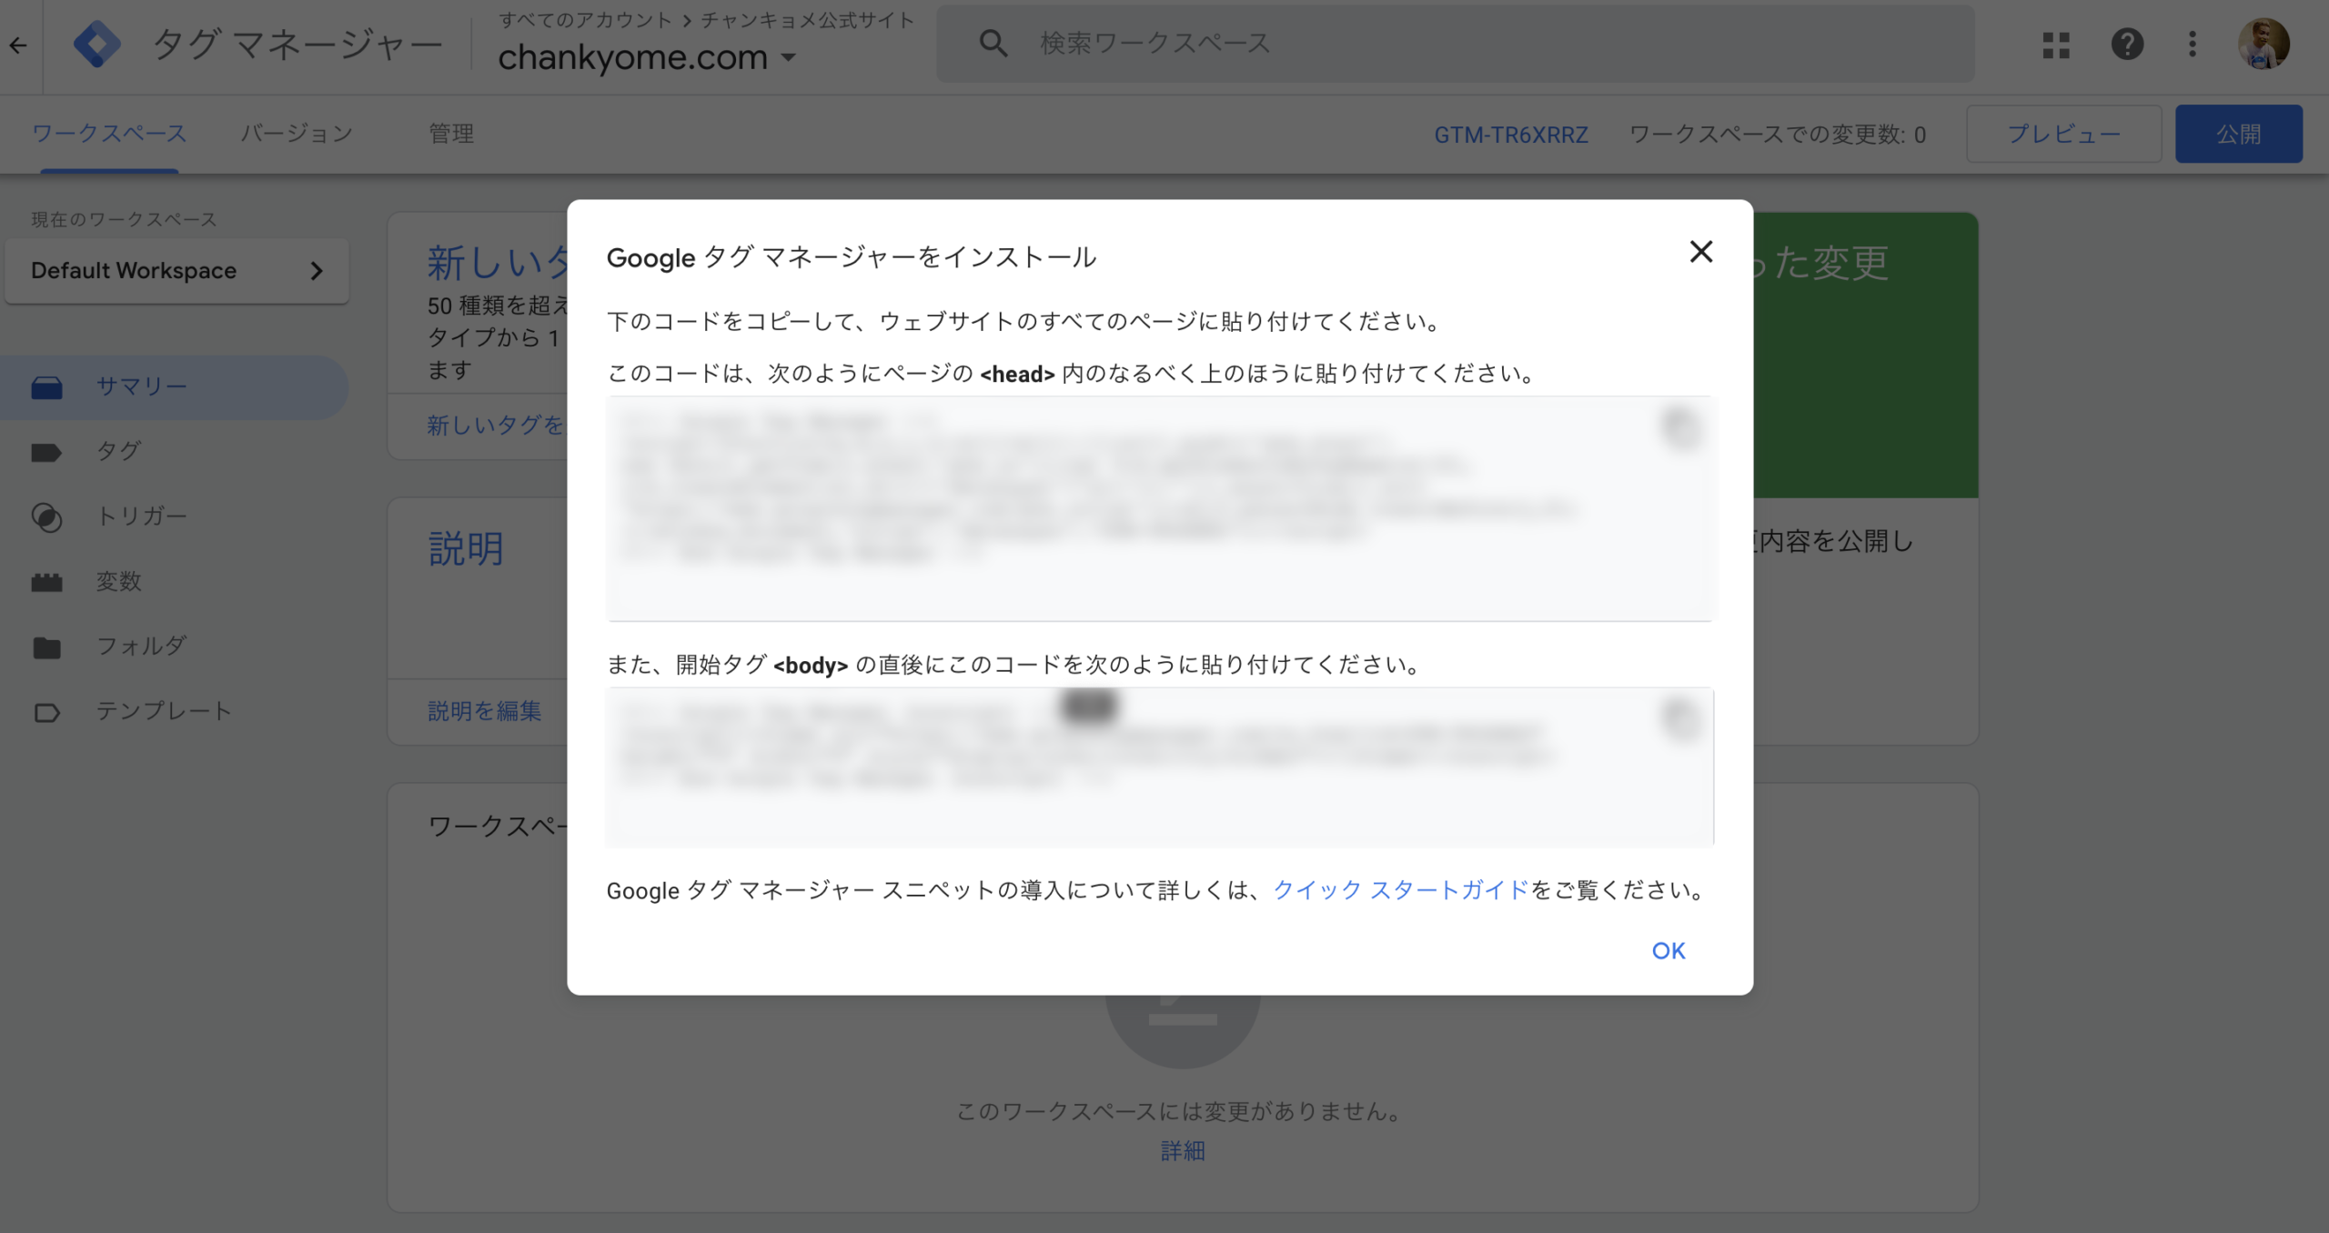This screenshot has width=2329, height=1233.
Task: Click the user profile avatar
Action: click(2263, 45)
